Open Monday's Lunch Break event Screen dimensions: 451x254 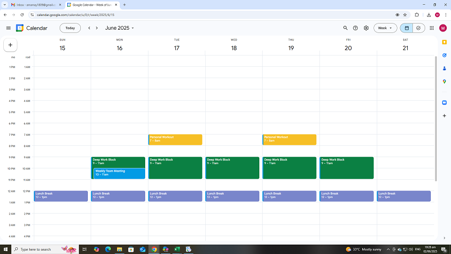tap(118, 196)
